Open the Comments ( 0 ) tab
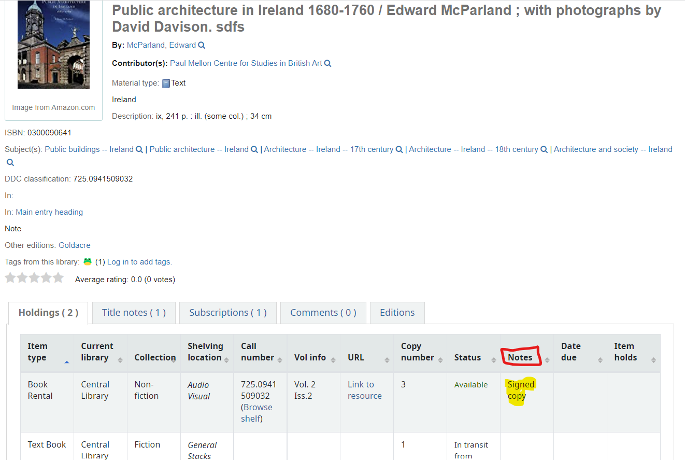 (x=323, y=313)
